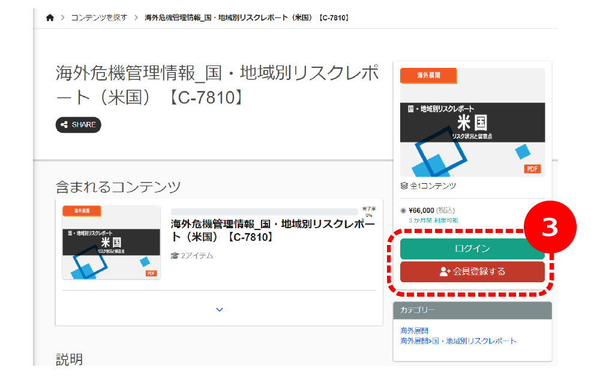Screen dimensions: 600x391
Task: Click the 3か月間 利用可能 text
Action: tap(433, 220)
